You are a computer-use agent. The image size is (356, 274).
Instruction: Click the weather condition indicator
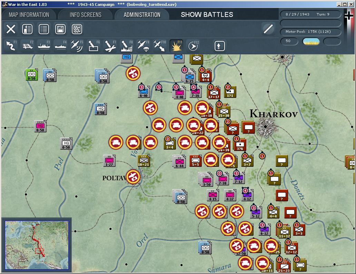coord(311,41)
